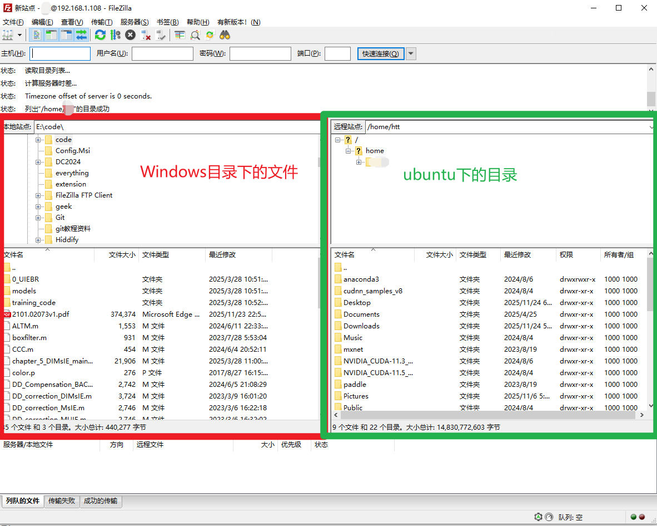Click the 快速连接(Q) button
The image size is (657, 526).
[x=380, y=53]
